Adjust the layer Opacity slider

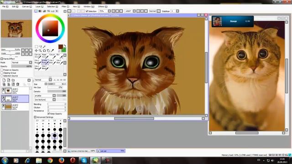(21, 66)
